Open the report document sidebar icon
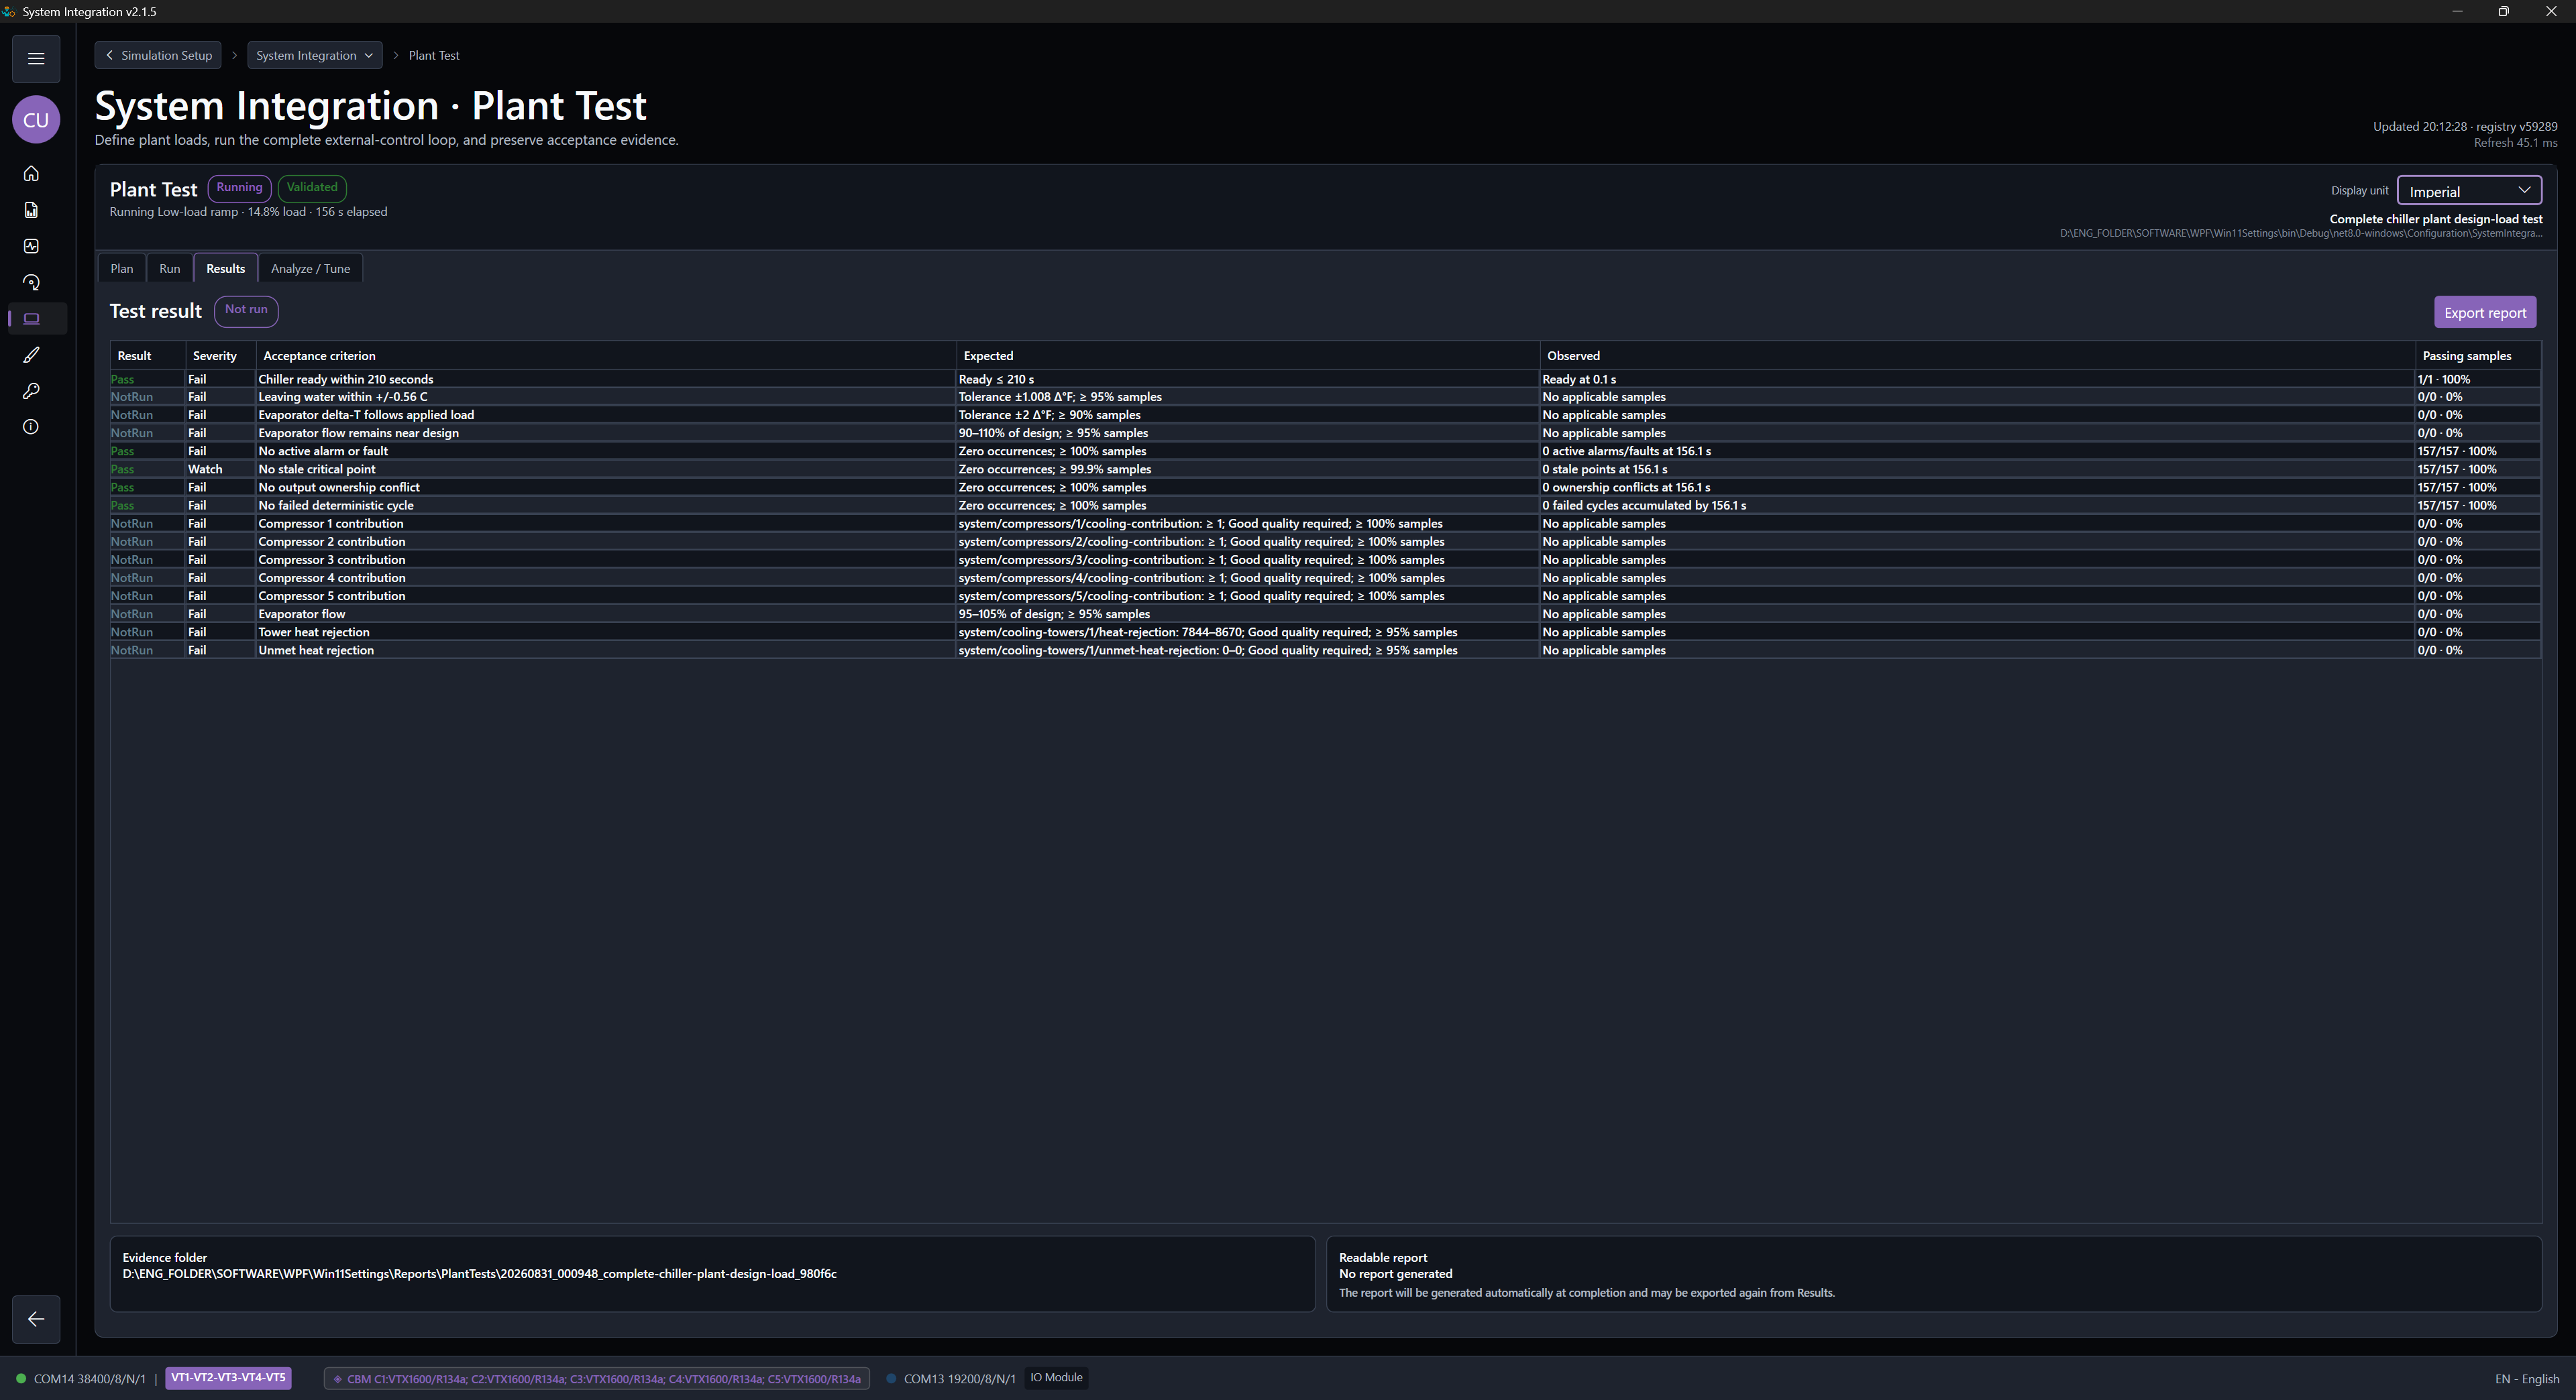This screenshot has height=1400, width=2576. pos(31,210)
